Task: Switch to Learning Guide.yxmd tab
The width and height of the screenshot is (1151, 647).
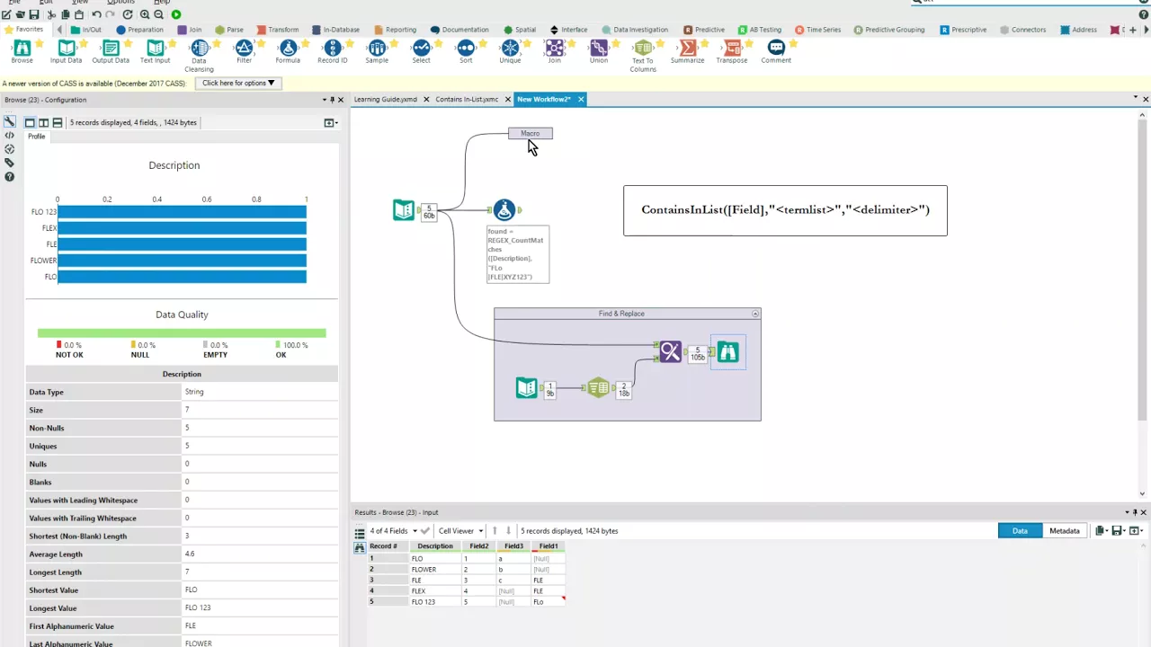Action: 386,99
